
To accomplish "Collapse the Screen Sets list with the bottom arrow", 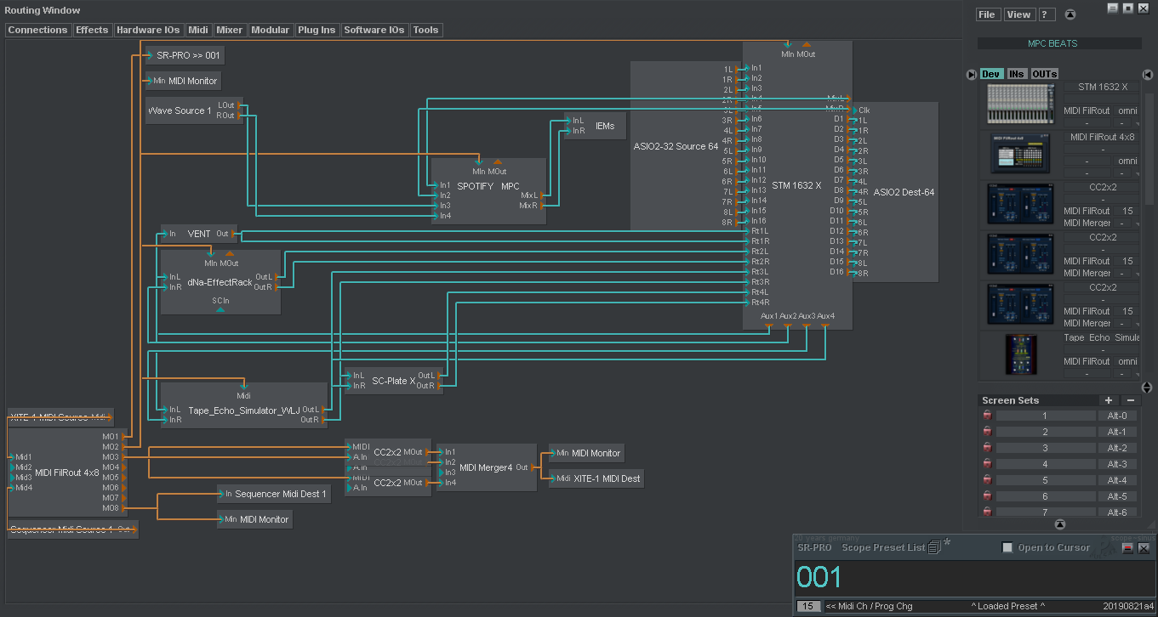I will pyautogui.click(x=1059, y=524).
